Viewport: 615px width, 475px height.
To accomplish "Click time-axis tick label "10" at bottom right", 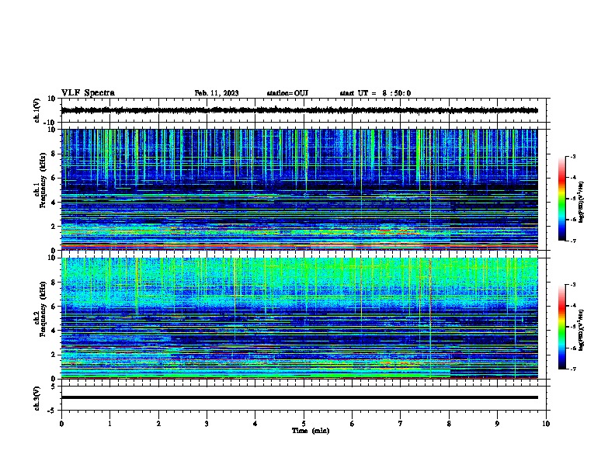I will pos(546,424).
